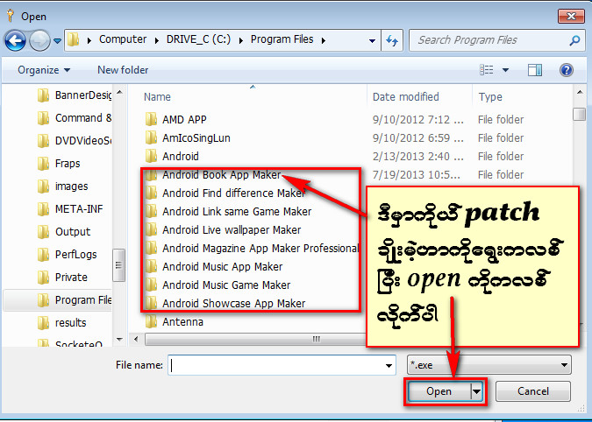Click the PerfLogs folder icon in sidebar
Image resolution: width=592 pixels, height=422 pixels.
(43, 254)
